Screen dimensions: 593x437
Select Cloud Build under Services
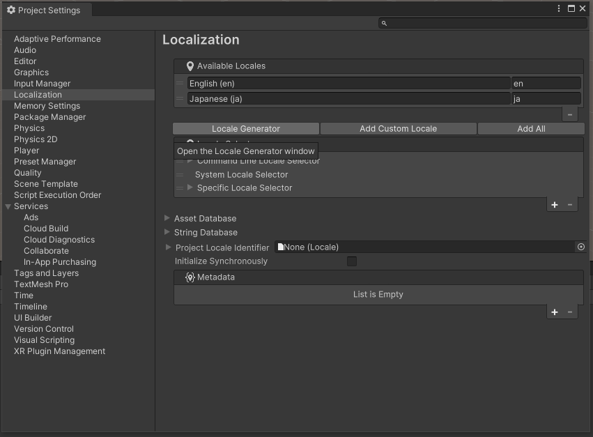(x=46, y=229)
